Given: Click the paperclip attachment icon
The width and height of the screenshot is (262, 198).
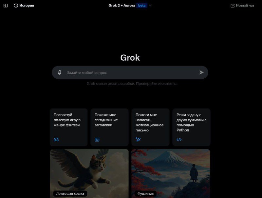Looking at the screenshot, I should (60, 72).
